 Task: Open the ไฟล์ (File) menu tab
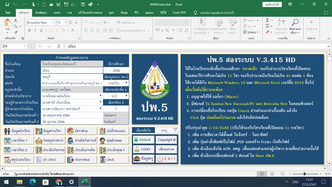click(8, 13)
